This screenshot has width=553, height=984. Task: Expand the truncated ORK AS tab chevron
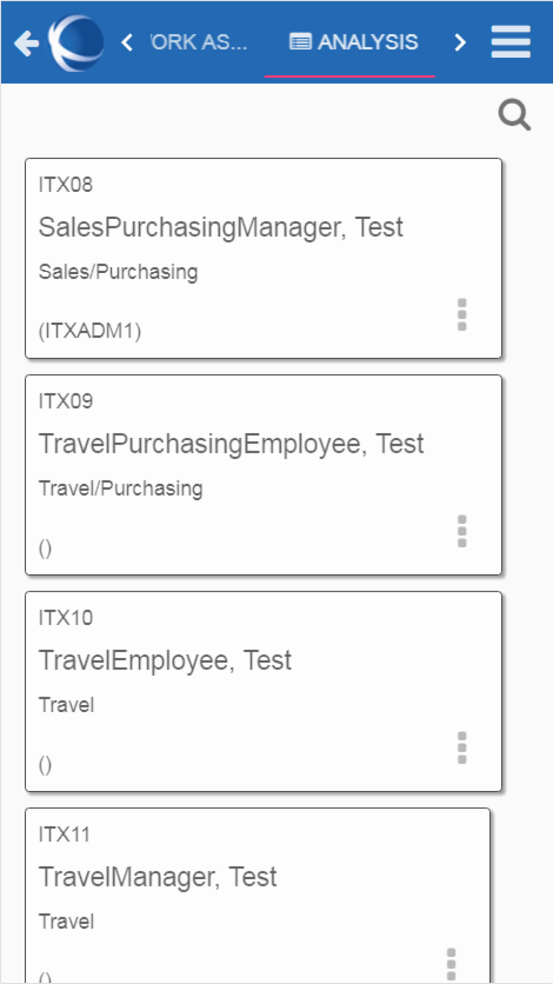click(x=127, y=42)
